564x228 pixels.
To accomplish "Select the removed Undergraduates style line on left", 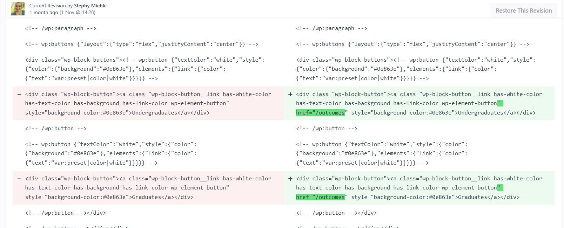I will pyautogui.click(x=117, y=113).
